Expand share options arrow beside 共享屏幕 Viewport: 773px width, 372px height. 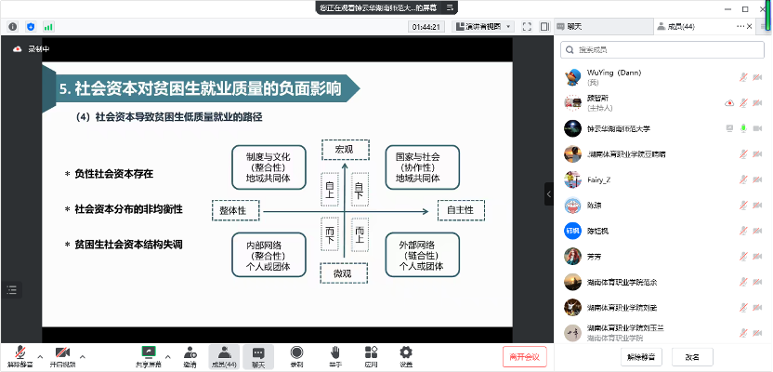(x=167, y=355)
